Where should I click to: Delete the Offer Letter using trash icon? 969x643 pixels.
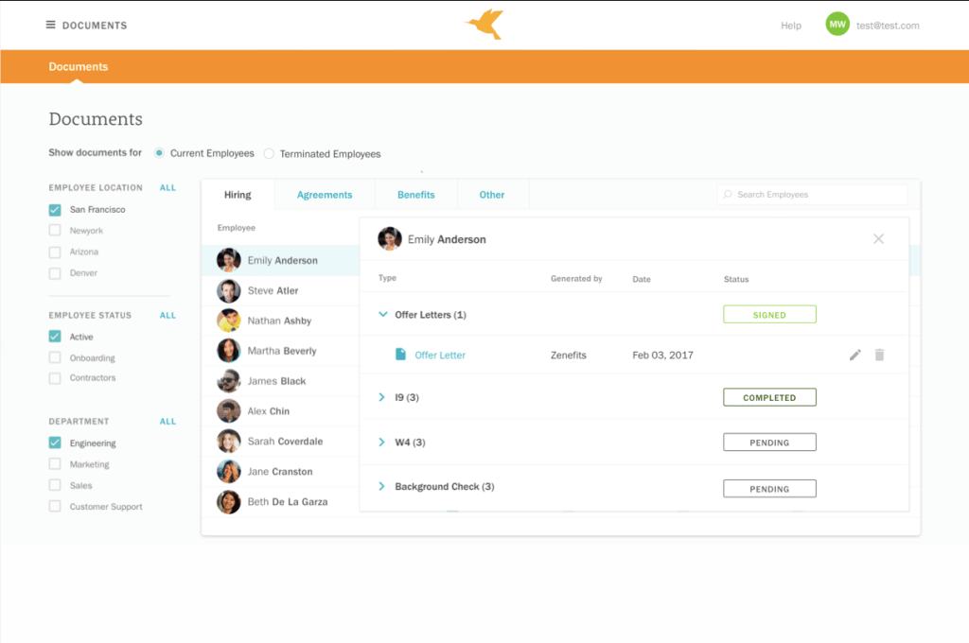pos(879,355)
